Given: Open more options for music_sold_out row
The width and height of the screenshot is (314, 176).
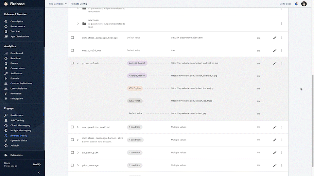Looking at the screenshot, I should pos(282,51).
